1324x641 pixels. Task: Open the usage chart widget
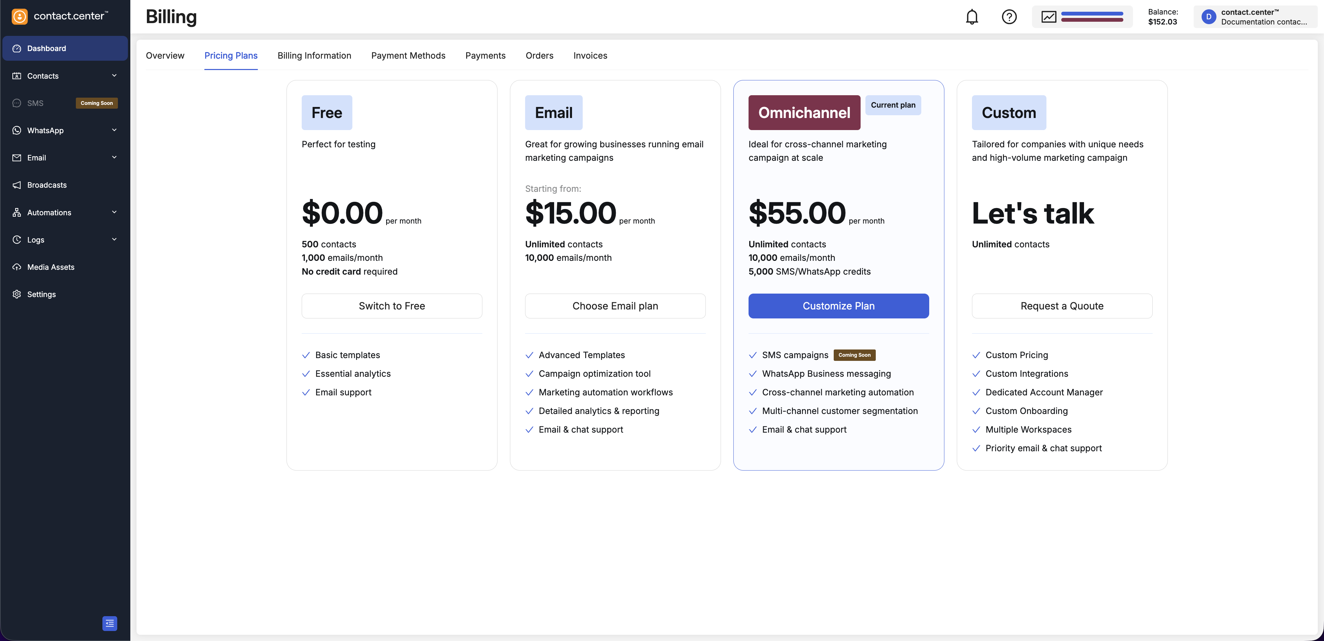click(1081, 17)
